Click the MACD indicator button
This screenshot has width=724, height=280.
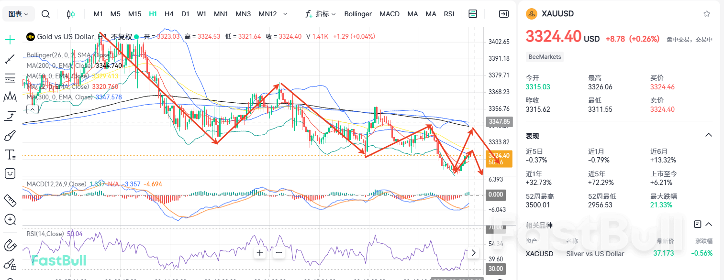(390, 14)
